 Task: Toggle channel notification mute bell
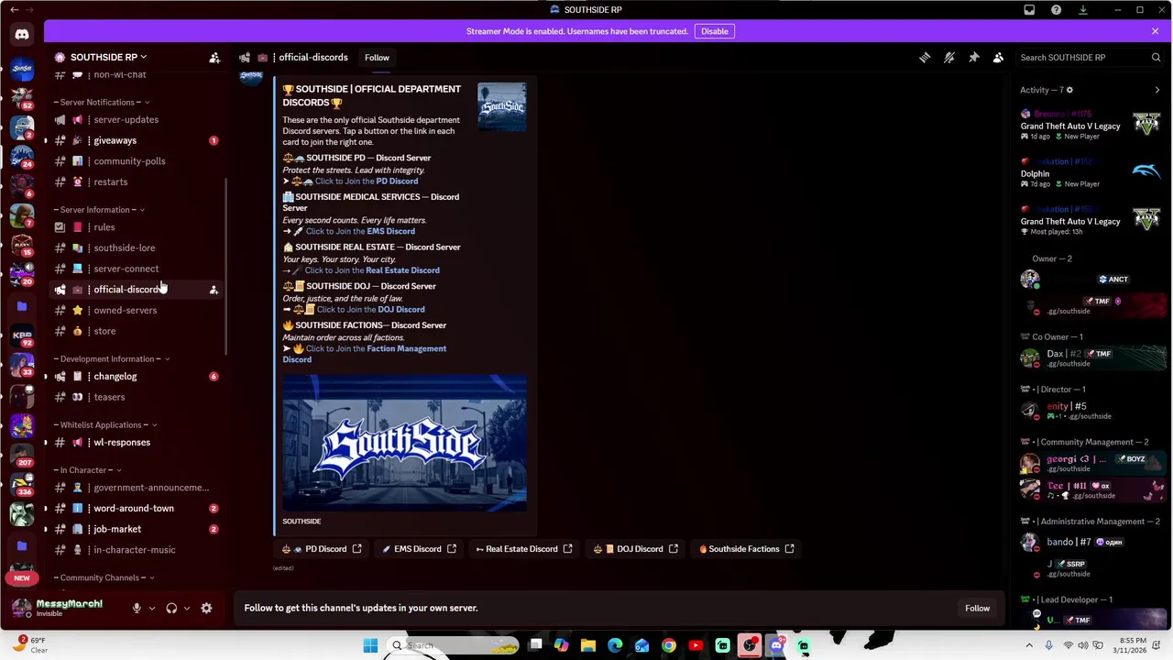[949, 58]
